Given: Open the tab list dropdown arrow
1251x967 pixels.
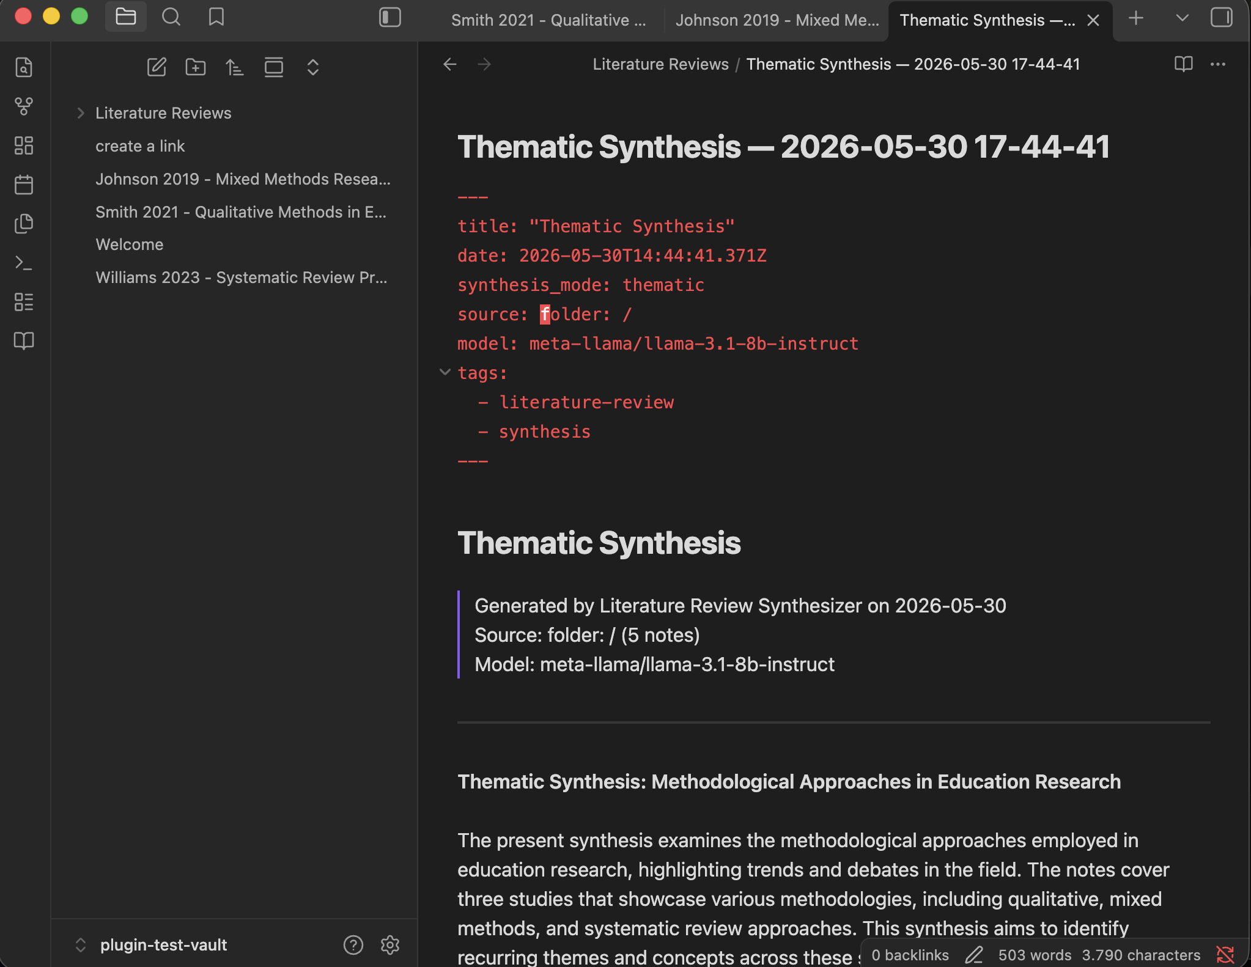Looking at the screenshot, I should tap(1183, 18).
